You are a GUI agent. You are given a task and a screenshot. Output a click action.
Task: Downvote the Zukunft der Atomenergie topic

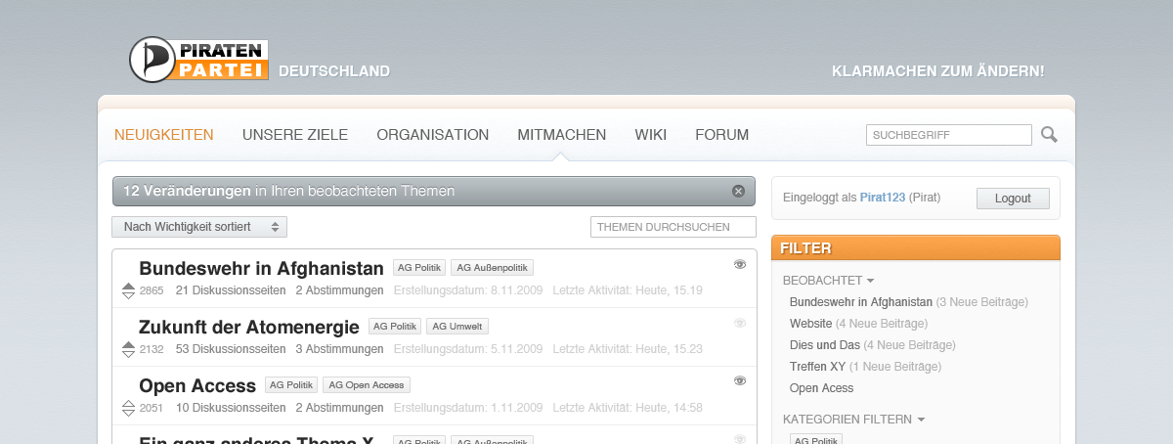pyautogui.click(x=128, y=353)
